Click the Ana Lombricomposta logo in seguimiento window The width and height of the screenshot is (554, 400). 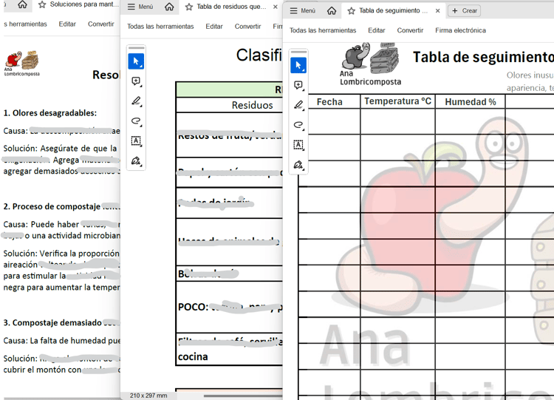pos(370,64)
